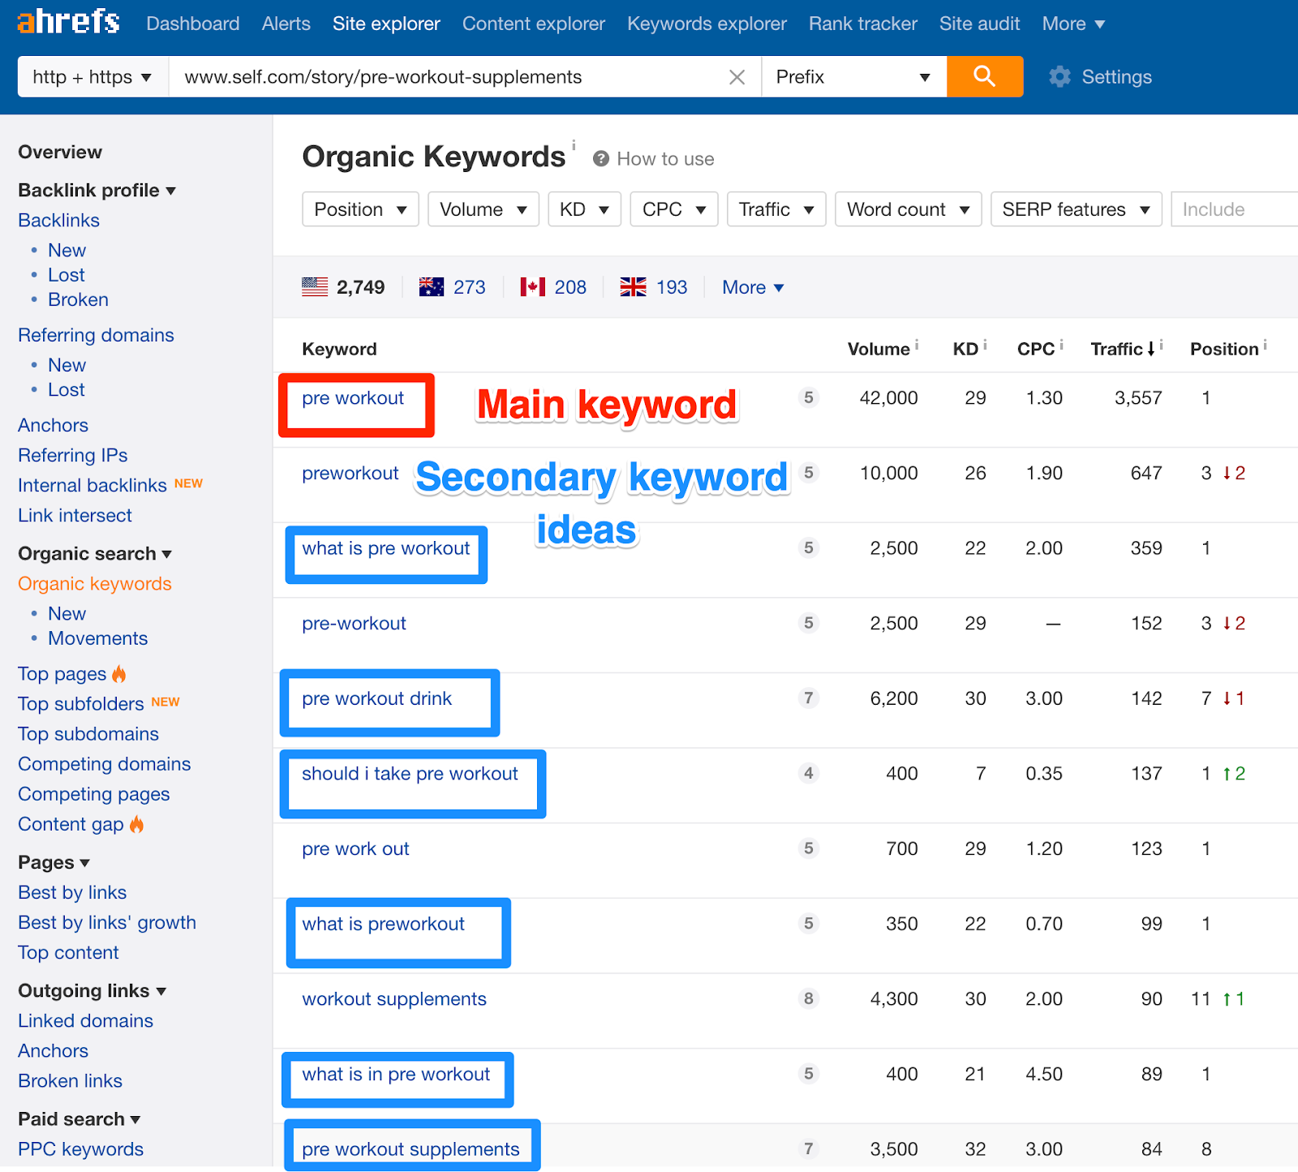Collapse the Pages sidebar section
The width and height of the screenshot is (1298, 1172).
[54, 862]
